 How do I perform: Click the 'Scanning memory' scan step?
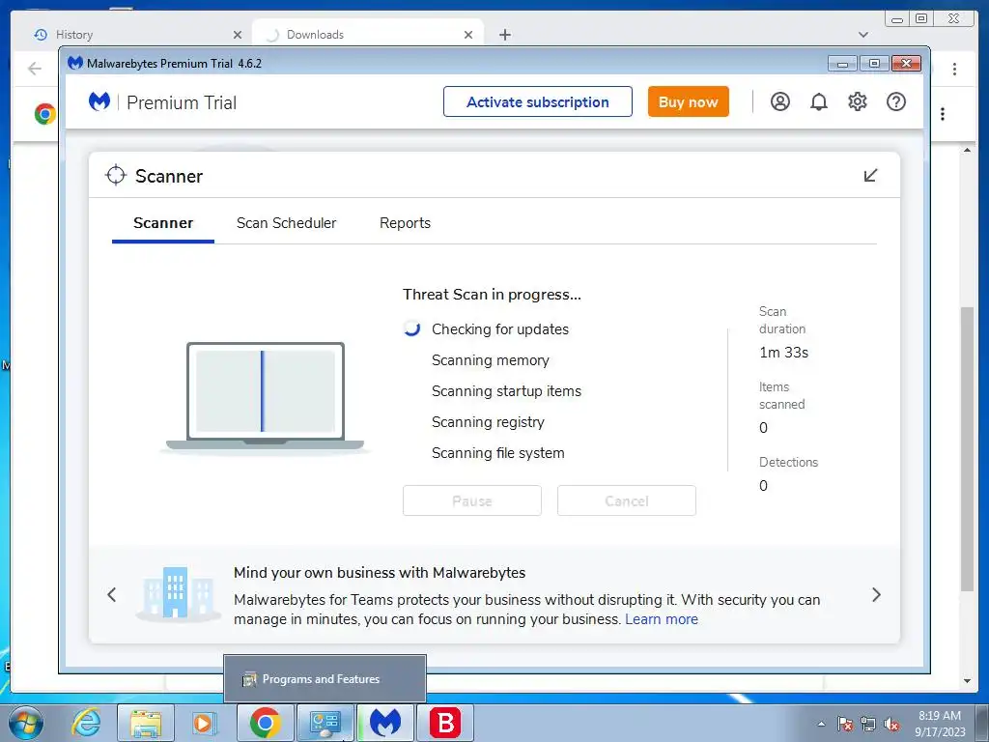click(490, 359)
